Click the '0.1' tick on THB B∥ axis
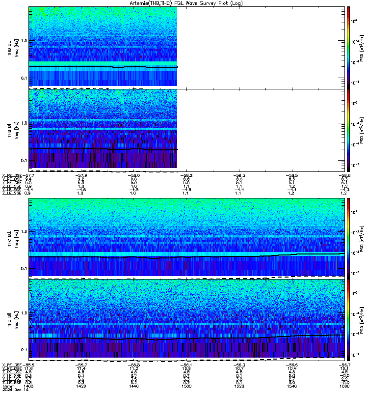This screenshot has width=368, height=393. [24, 161]
